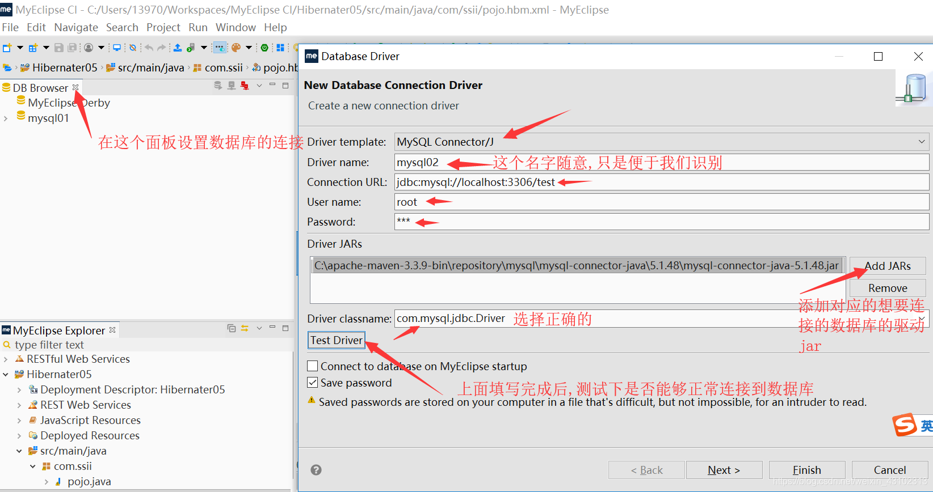Click the Add JARs button
The width and height of the screenshot is (933, 492).
pyautogui.click(x=888, y=266)
